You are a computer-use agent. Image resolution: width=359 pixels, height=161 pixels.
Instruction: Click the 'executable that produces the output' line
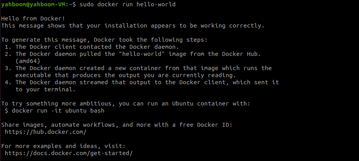[126, 75]
